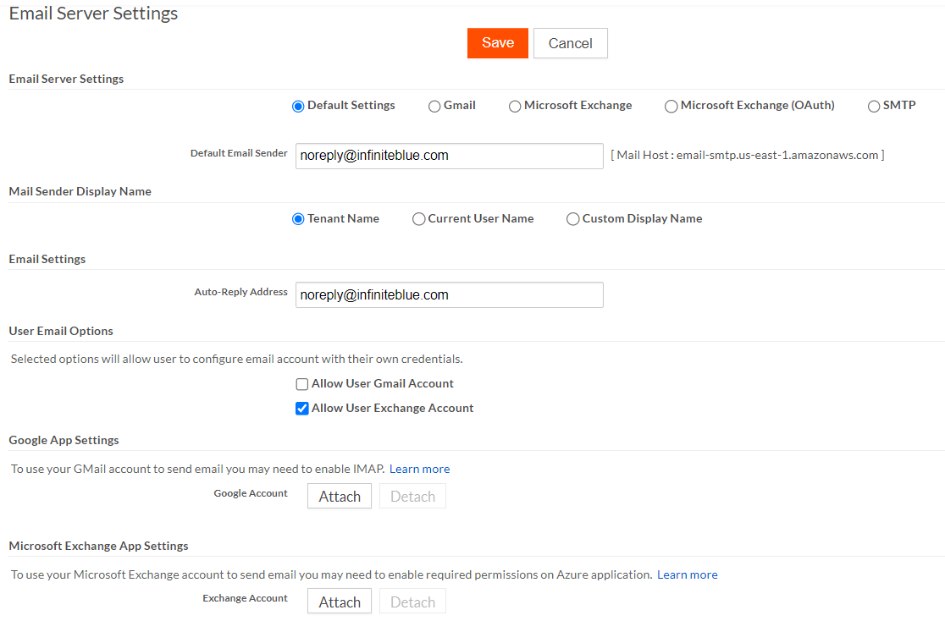The width and height of the screenshot is (945, 632).
Task: Click the Email Server Settings page title
Action: pos(93,14)
